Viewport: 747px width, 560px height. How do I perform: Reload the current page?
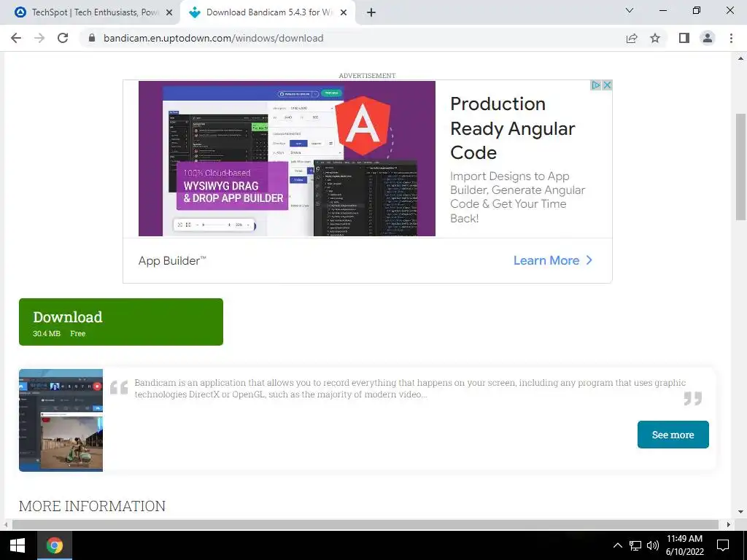(63, 38)
